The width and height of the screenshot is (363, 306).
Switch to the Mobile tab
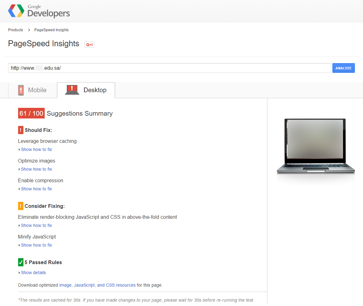click(x=32, y=90)
